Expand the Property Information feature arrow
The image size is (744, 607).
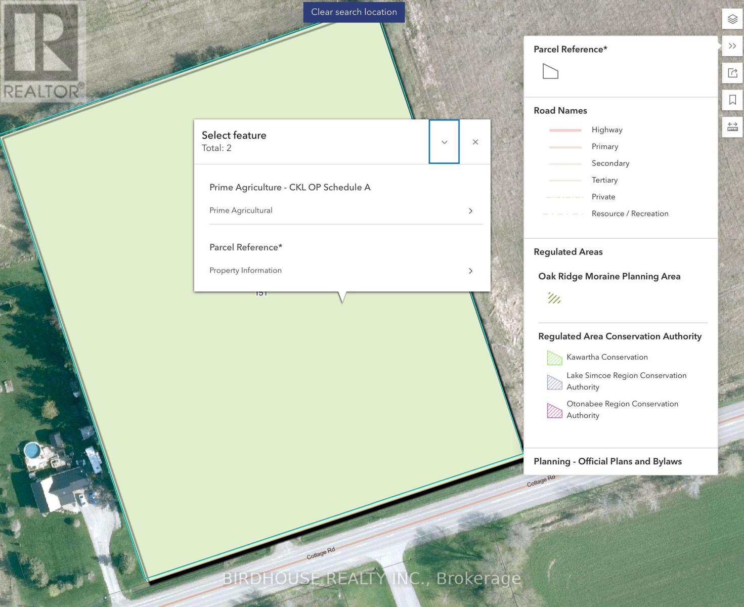[x=470, y=271]
